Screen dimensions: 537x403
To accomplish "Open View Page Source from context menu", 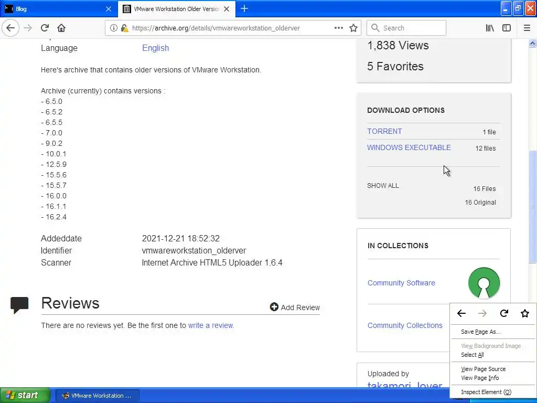I will point(483,369).
